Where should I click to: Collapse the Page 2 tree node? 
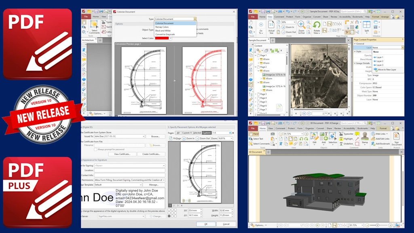[256, 67]
